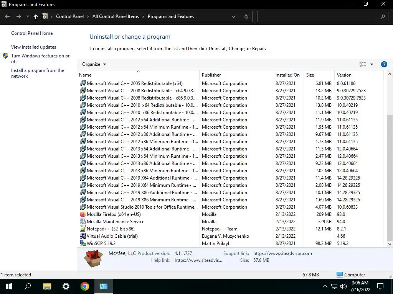Open the Windows Start menu
Viewport: 393px width, 294px height.
[9, 286]
